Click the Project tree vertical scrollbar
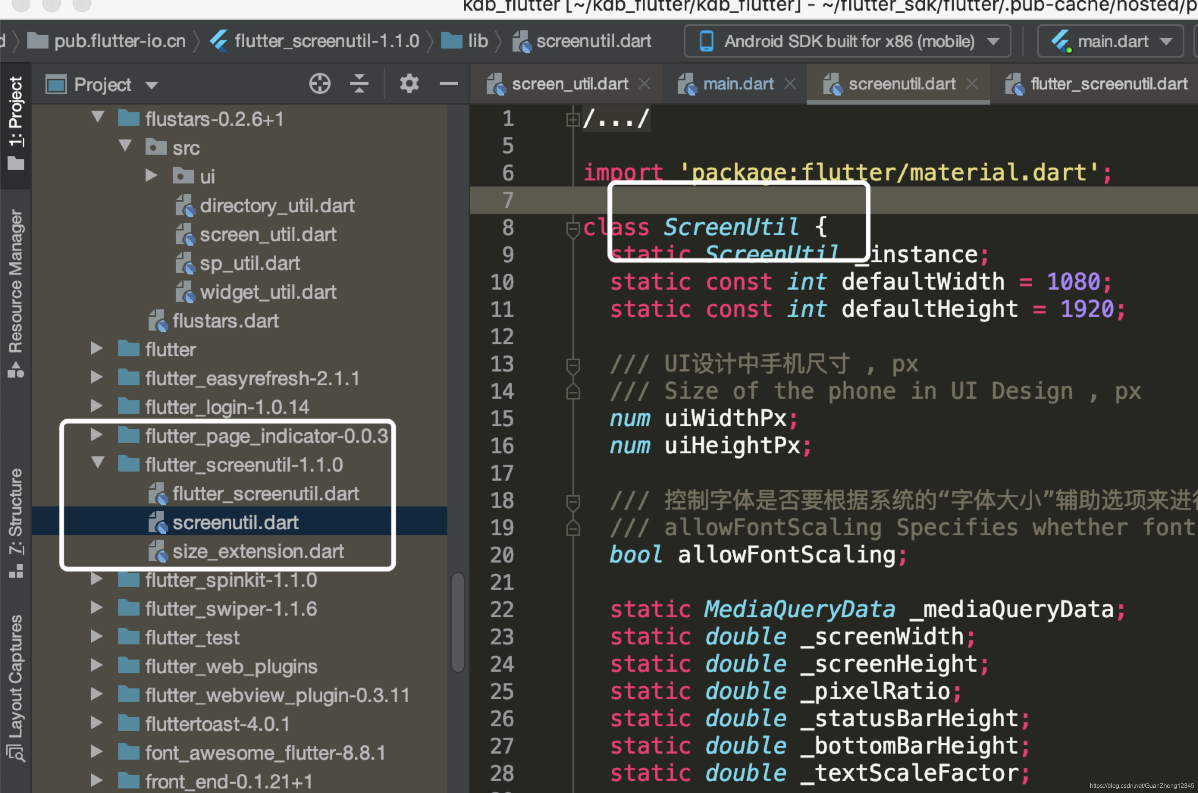Screen dimensions: 1198x793 point(458,622)
